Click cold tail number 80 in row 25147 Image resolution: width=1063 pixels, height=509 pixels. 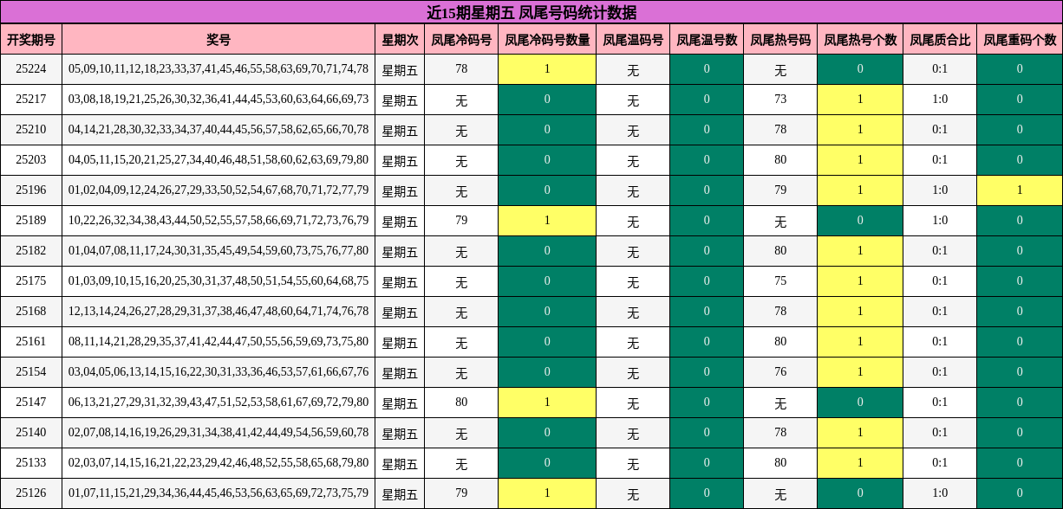461,403
